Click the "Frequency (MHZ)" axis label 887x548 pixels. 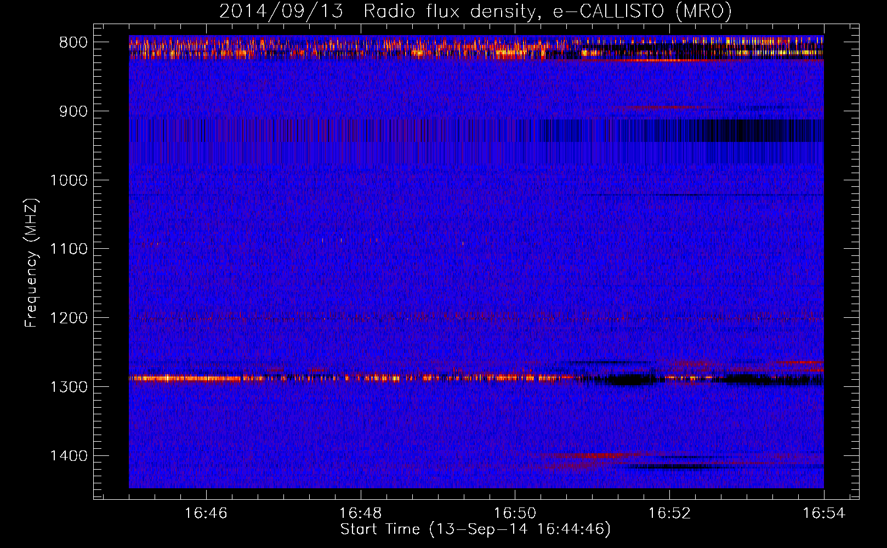[x=32, y=263]
